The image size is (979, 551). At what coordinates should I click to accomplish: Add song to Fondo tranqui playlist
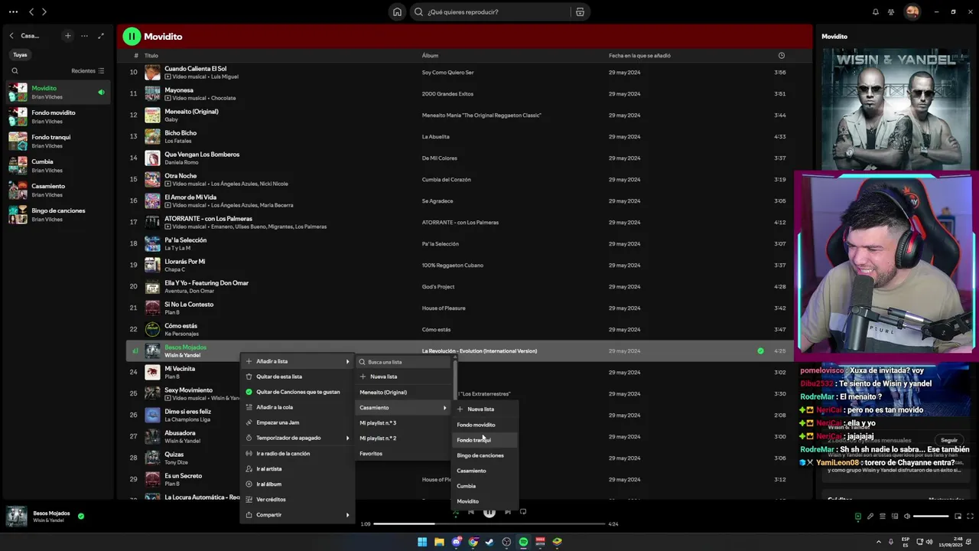click(486, 440)
